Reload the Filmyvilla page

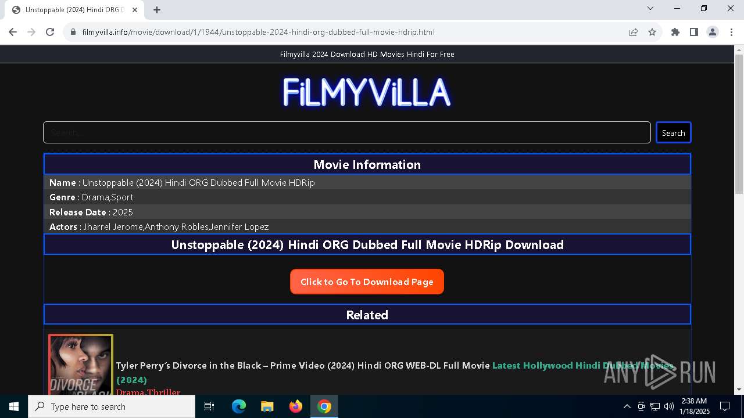[x=50, y=32]
